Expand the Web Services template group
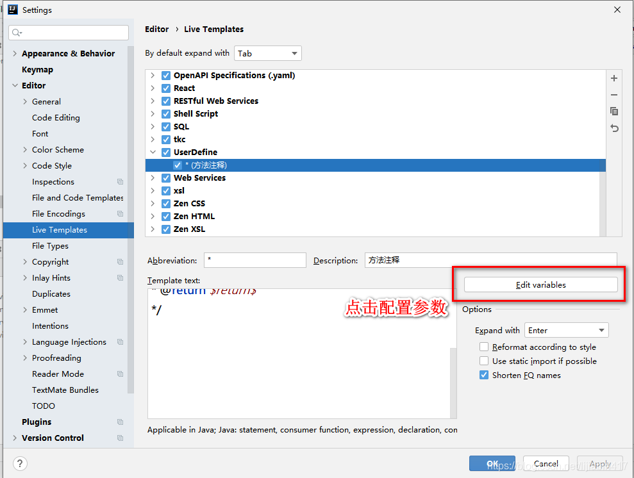Image resolution: width=634 pixels, height=478 pixels. pyautogui.click(x=153, y=177)
